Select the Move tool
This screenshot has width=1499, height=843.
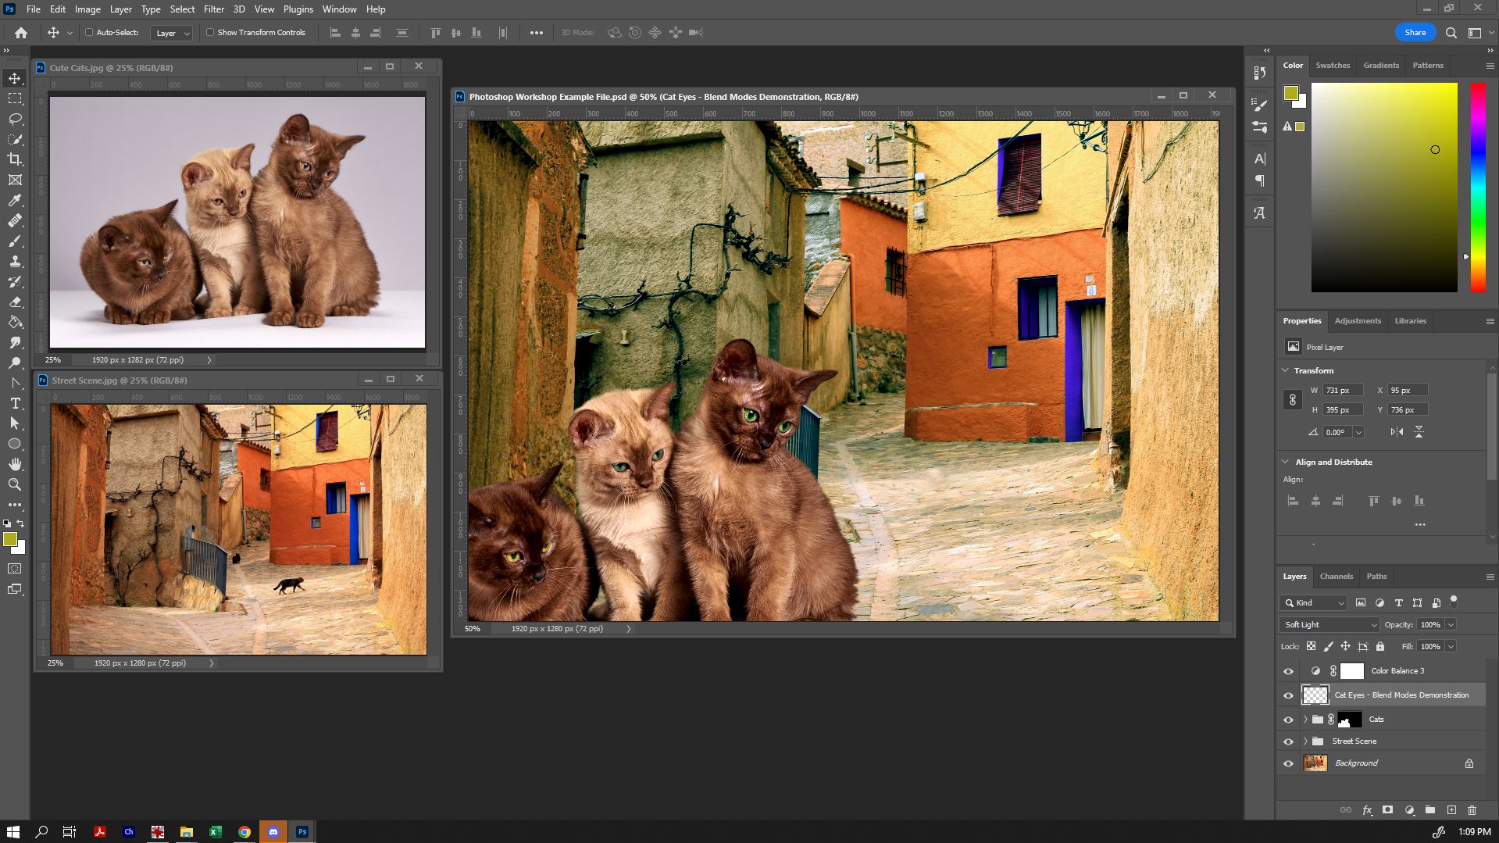14,79
